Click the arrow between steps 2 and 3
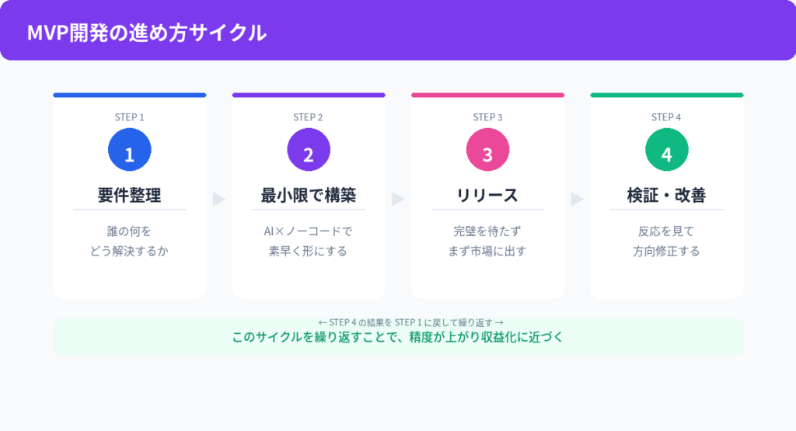Image resolution: width=796 pixels, height=431 pixels. pyautogui.click(x=398, y=199)
